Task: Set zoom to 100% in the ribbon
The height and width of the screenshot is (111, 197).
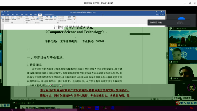Action: pyautogui.click(x=37, y=18)
